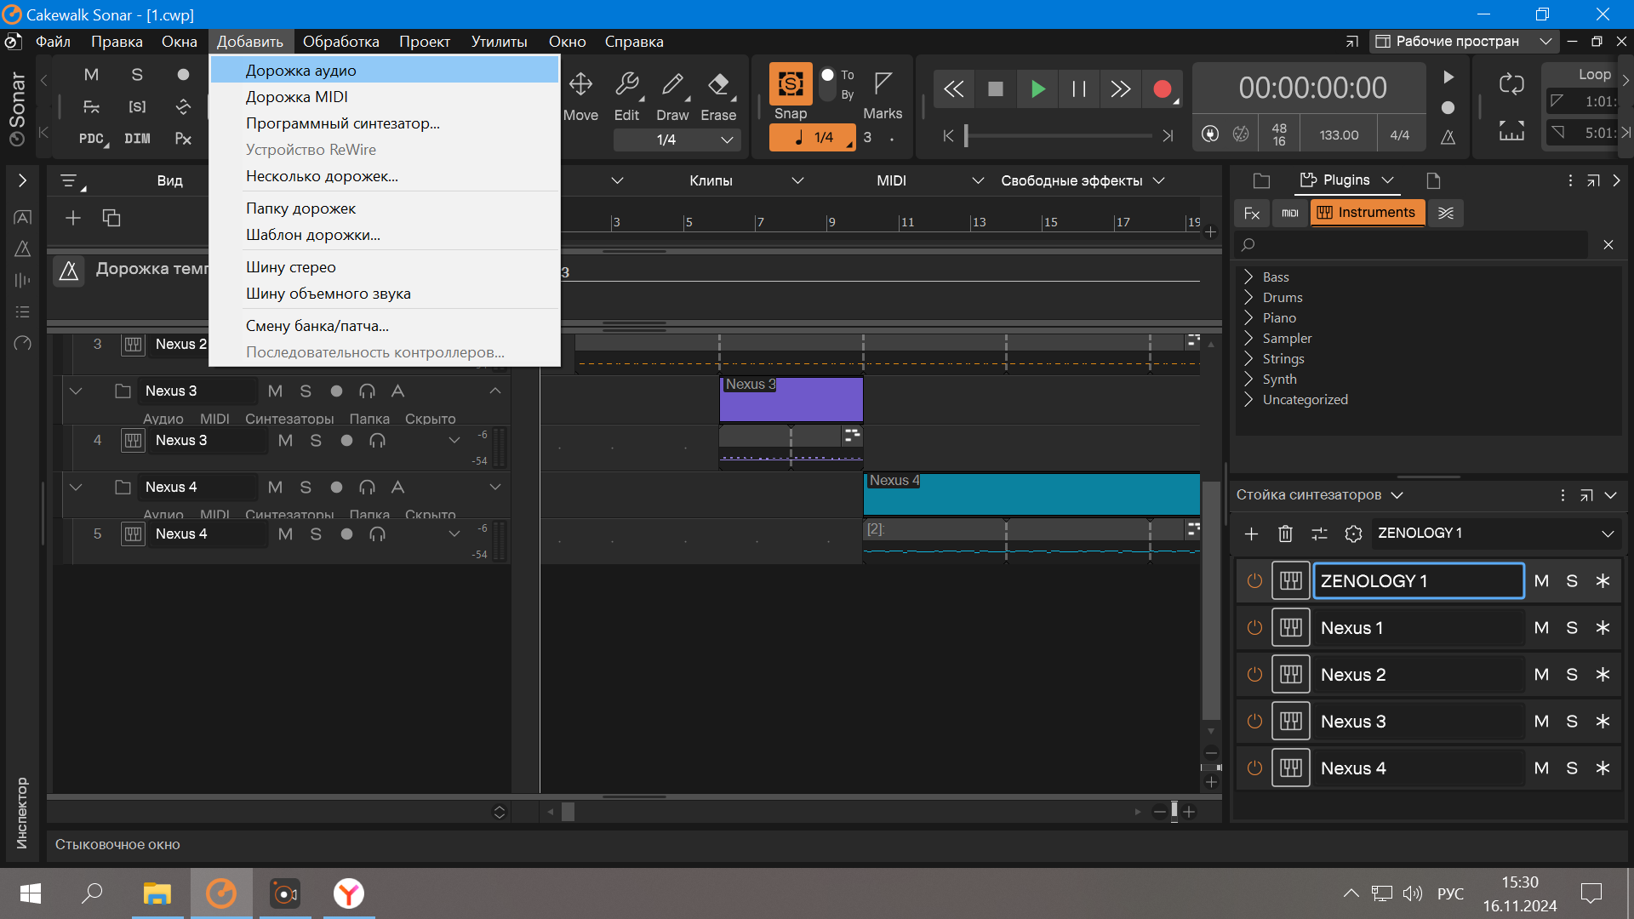Click the tempo value 133.00
This screenshot has height=919, width=1634.
[x=1339, y=135]
